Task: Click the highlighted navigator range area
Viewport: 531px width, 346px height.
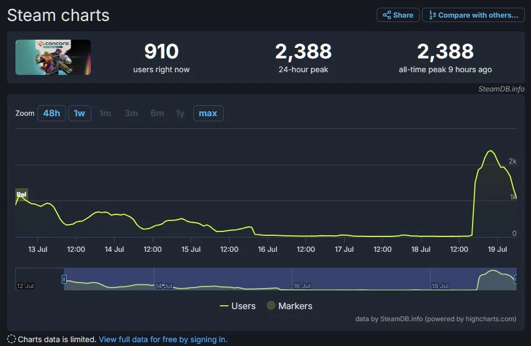Action: (x=290, y=279)
